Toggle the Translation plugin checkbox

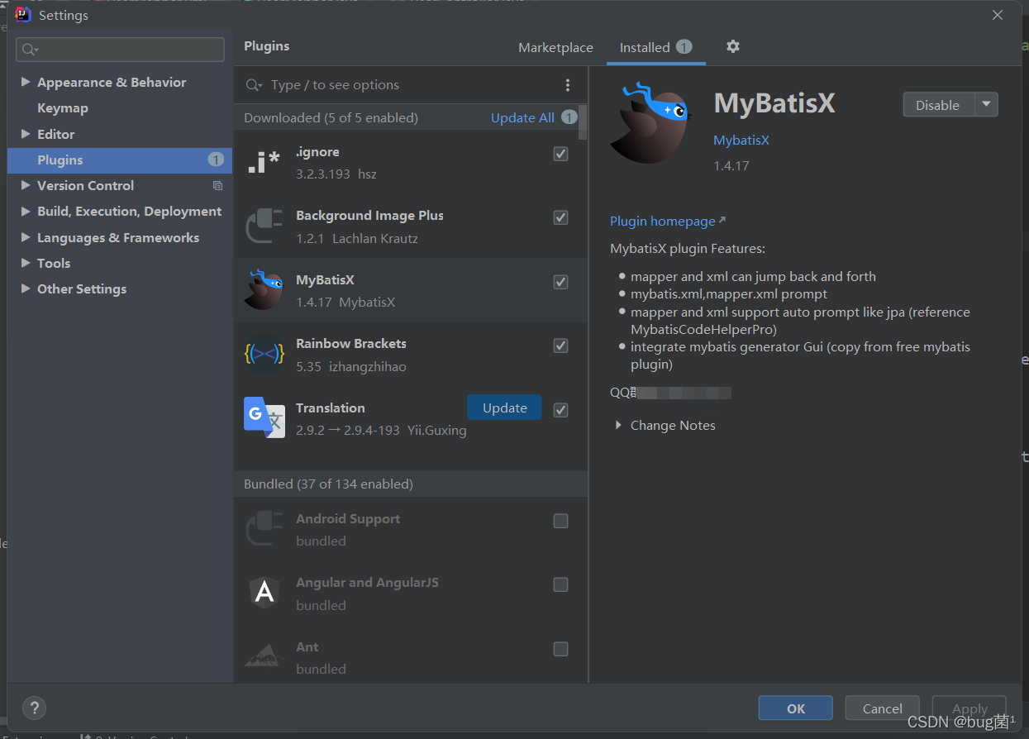pos(560,410)
